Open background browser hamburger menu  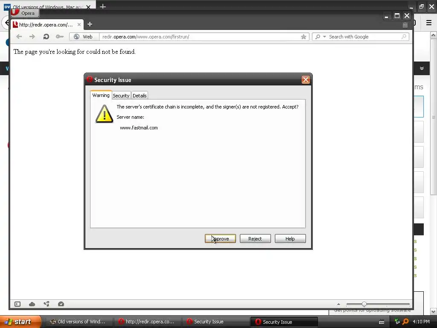tap(429, 23)
